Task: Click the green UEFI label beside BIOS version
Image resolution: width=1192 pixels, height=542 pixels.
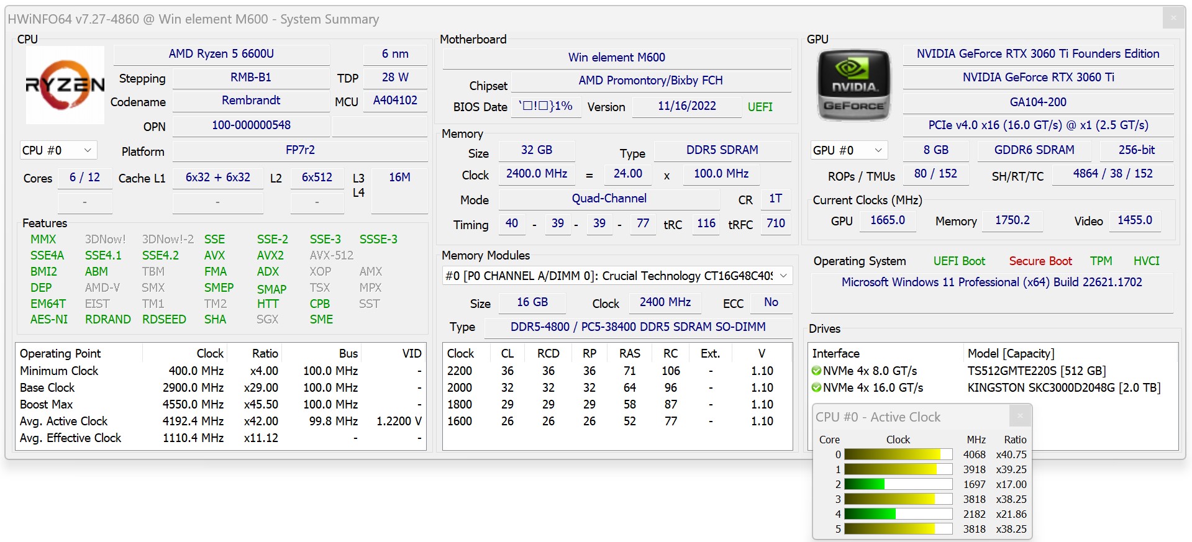Action: coord(760,107)
